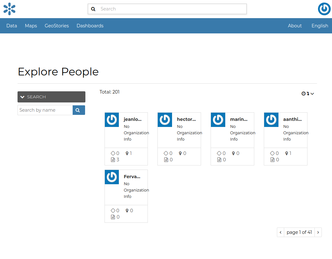Screen dimensions: 332x259
Task: Click the GeoNode logo in the header
Action: (9, 9)
